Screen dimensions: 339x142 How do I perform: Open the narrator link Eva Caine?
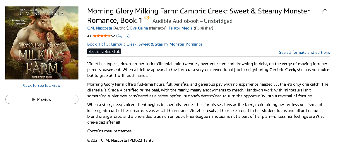tap(139, 28)
